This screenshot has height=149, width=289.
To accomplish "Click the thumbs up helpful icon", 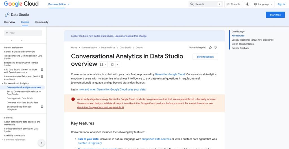I will click(210, 48).
